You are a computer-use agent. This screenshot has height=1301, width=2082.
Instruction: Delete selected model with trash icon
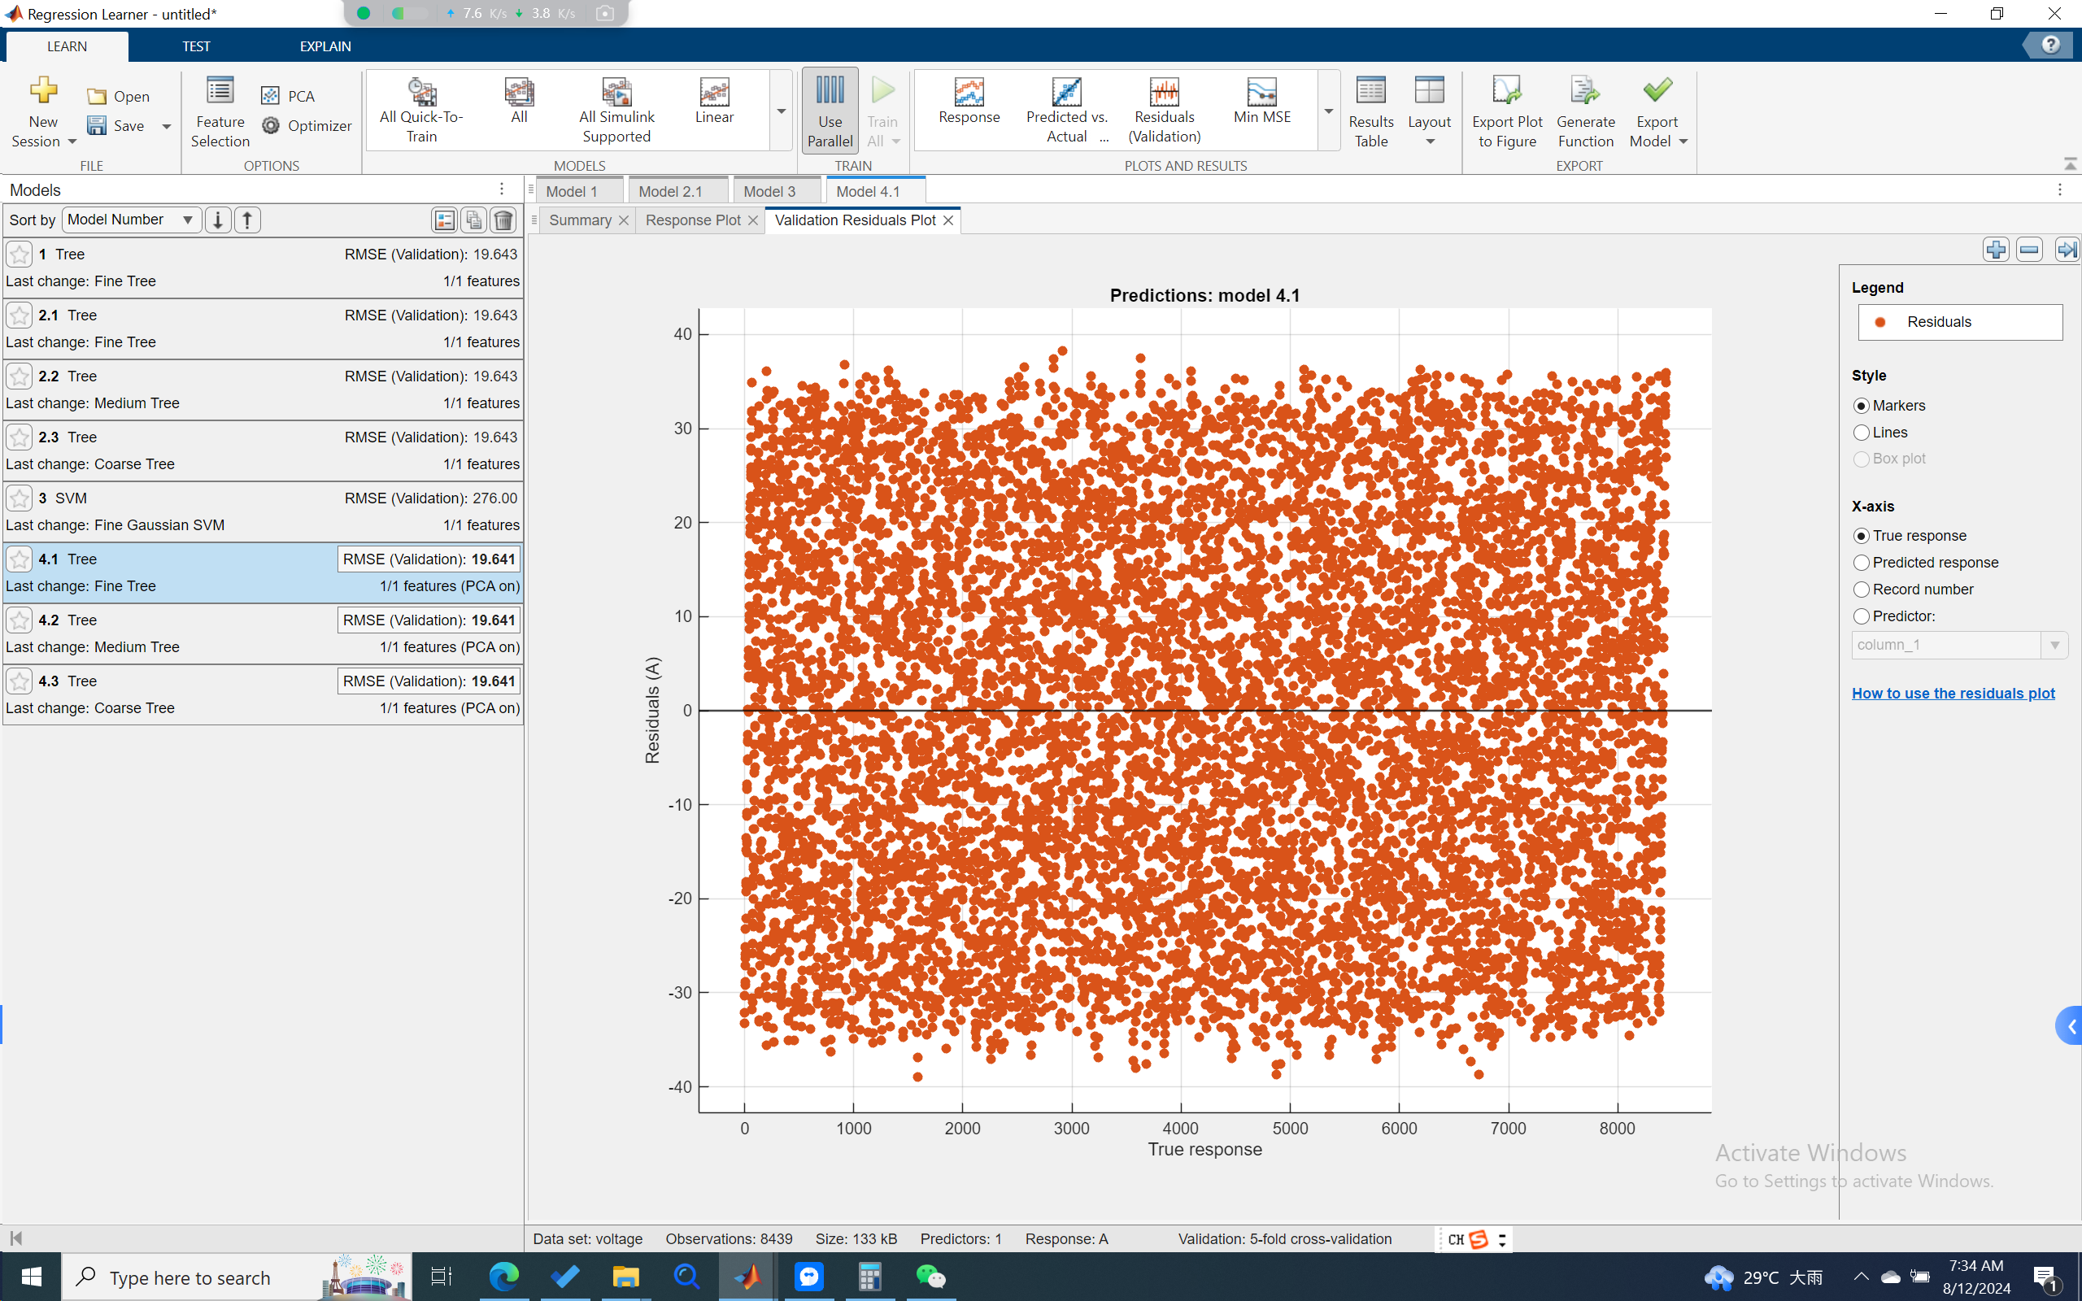tap(503, 220)
